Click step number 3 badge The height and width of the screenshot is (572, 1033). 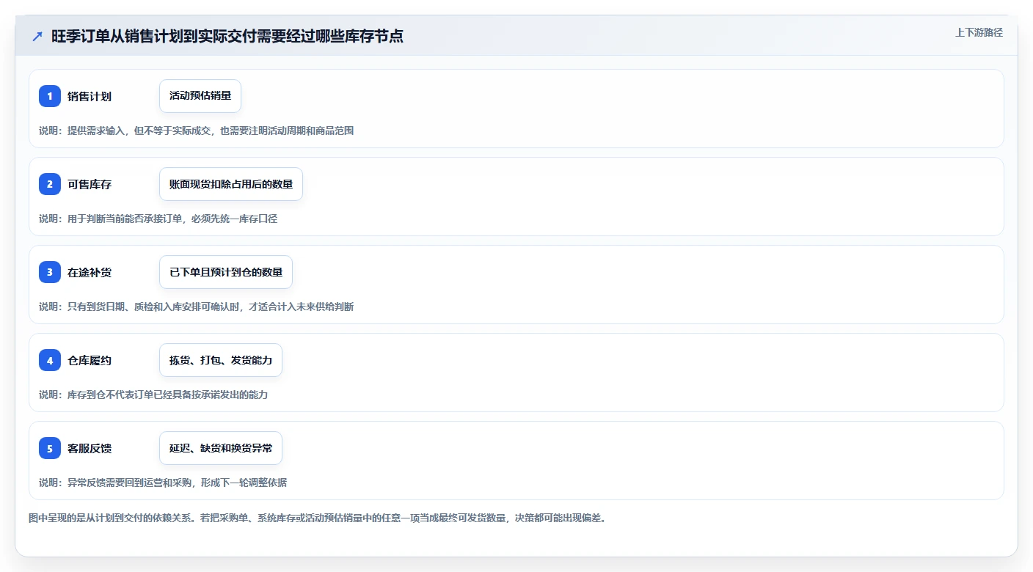(x=50, y=272)
